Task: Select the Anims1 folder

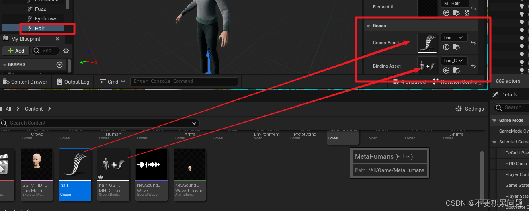Action: point(458,136)
